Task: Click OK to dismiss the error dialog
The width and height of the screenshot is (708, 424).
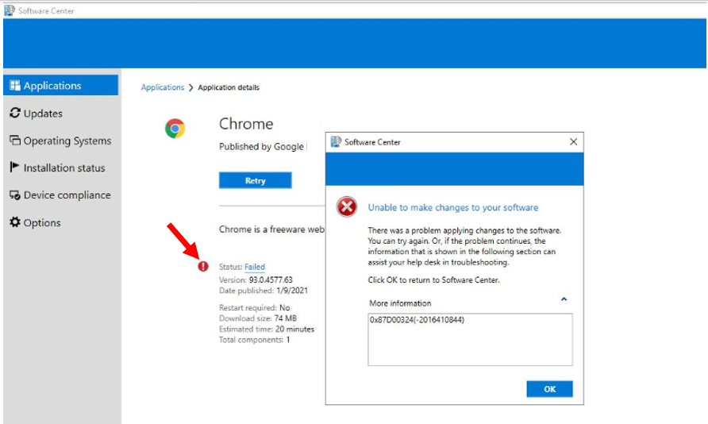Action: click(x=549, y=389)
